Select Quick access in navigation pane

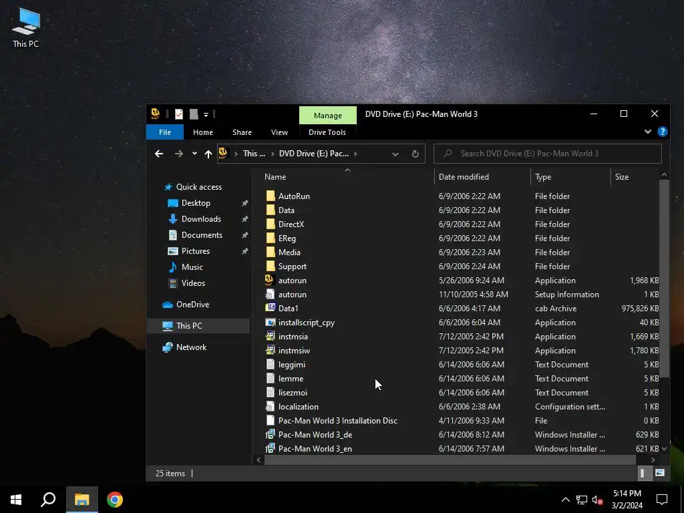tap(198, 187)
